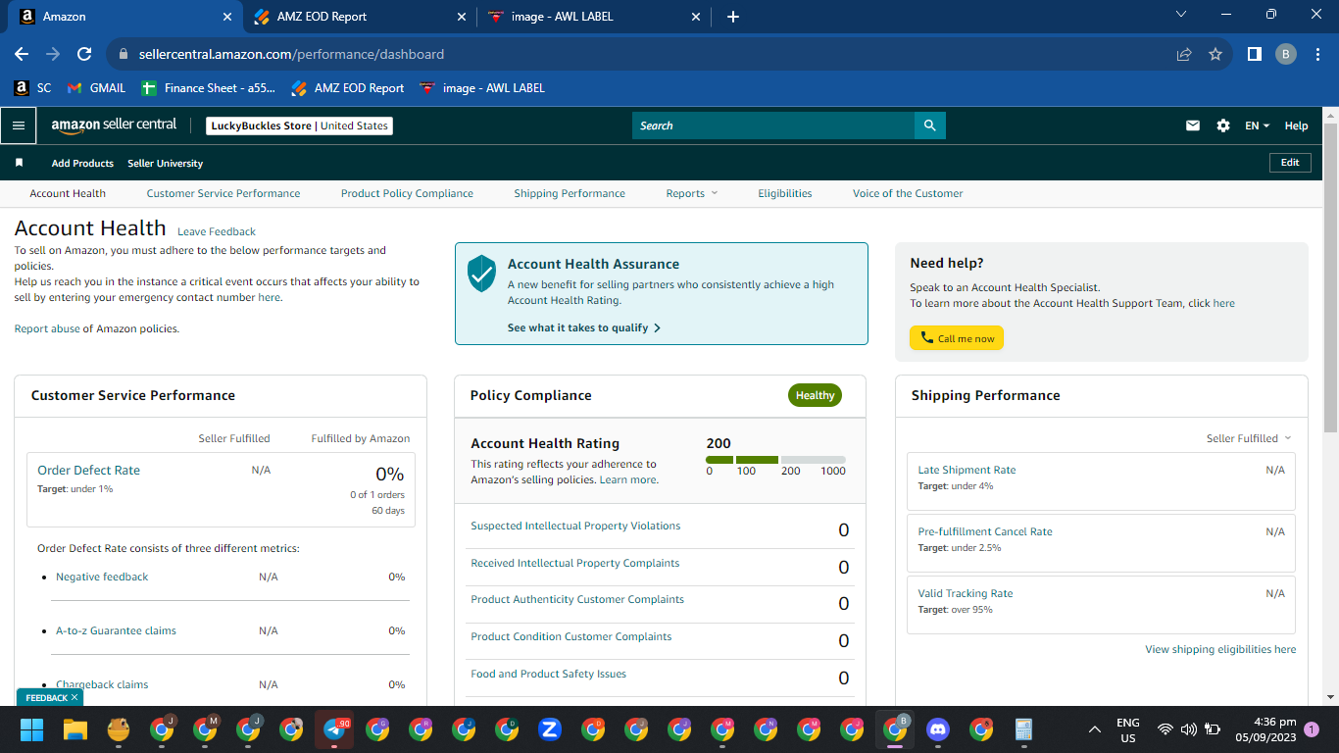Open Discord from the taskbar
This screenshot has height=753, width=1339.
(x=938, y=729)
